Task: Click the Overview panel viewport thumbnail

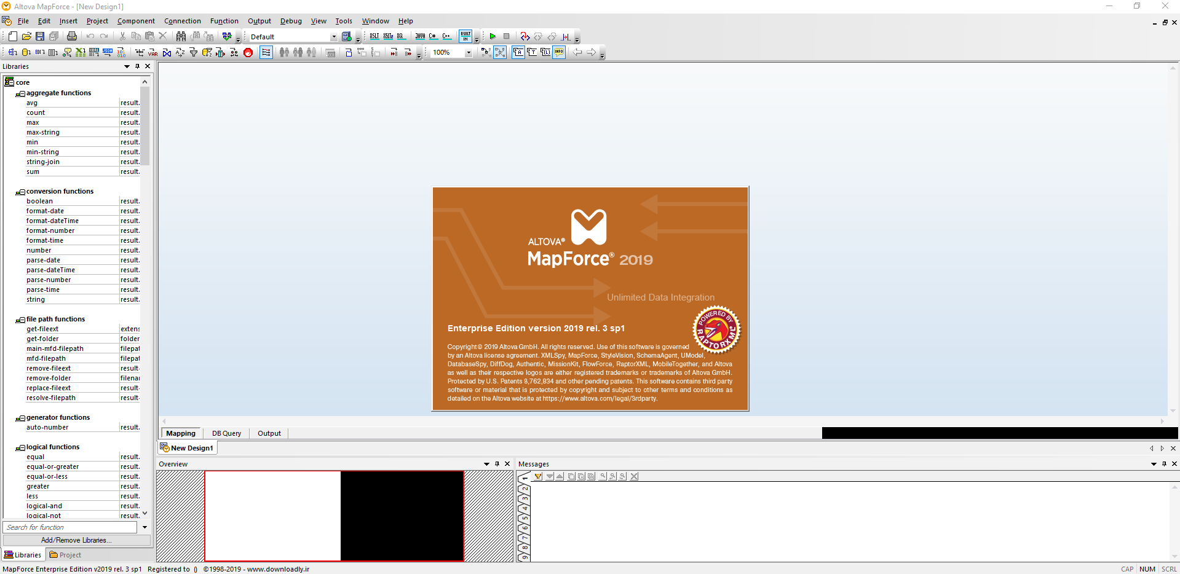Action: [334, 516]
